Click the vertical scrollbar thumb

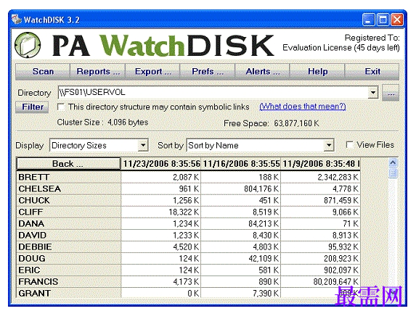[393, 173]
